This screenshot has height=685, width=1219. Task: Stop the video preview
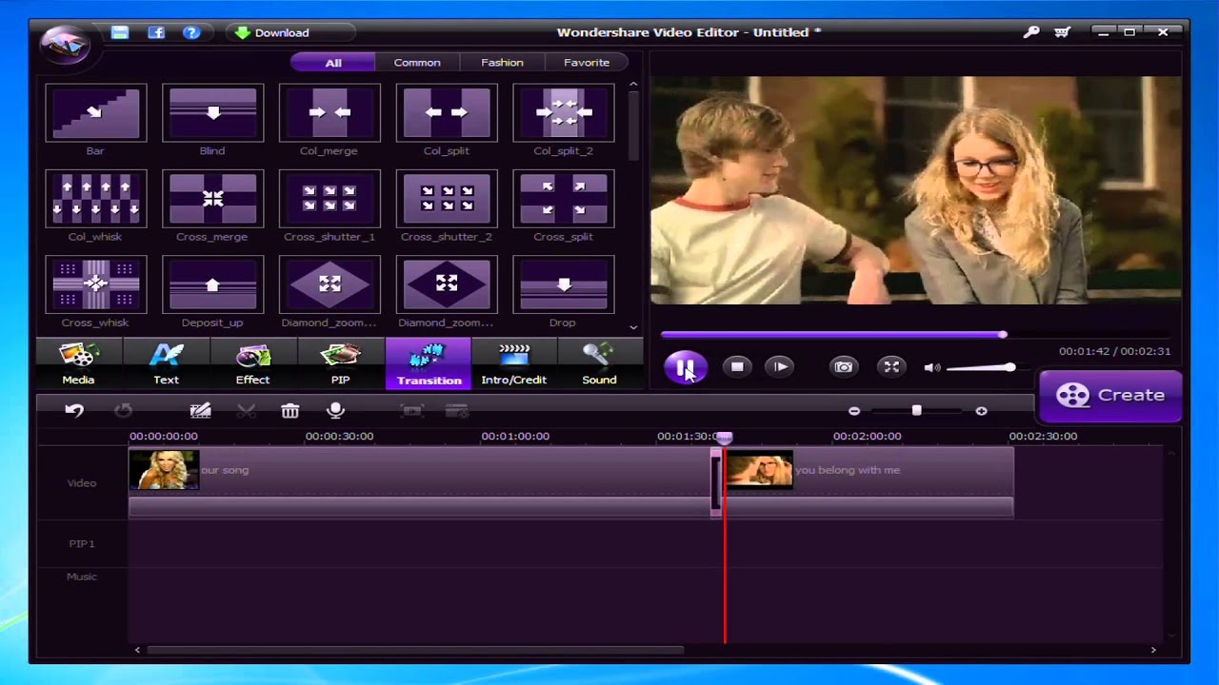(736, 366)
